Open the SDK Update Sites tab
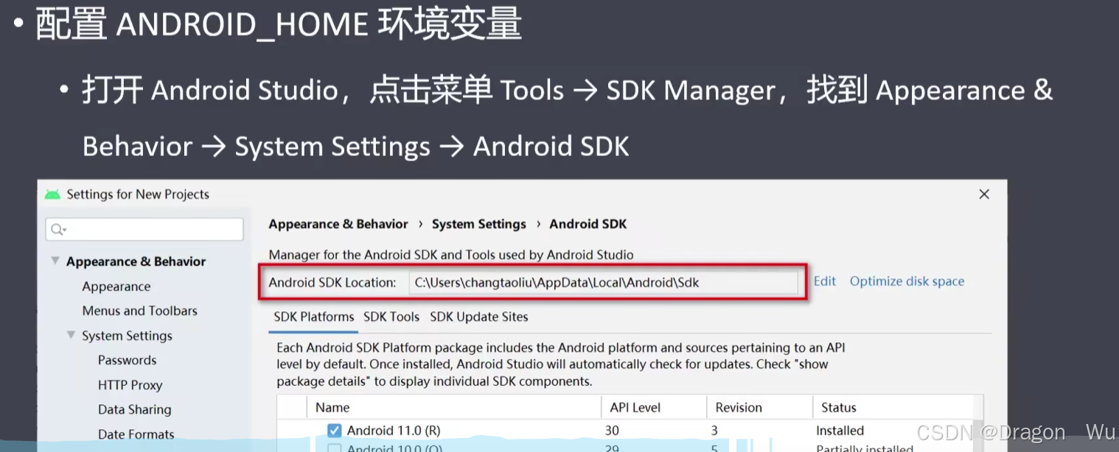The height and width of the screenshot is (452, 1119). tap(478, 317)
